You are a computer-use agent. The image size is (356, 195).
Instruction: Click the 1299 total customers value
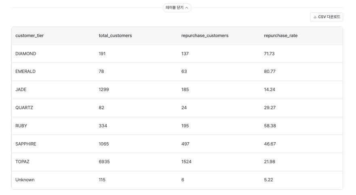(x=104, y=90)
